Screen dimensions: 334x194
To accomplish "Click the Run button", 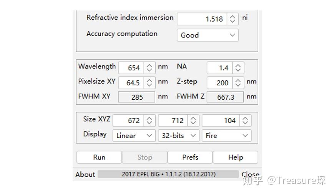I will (99, 157).
